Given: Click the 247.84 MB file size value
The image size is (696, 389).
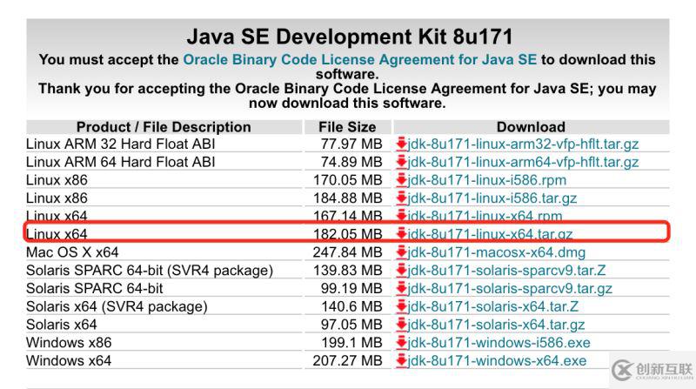Looking at the screenshot, I should tap(347, 252).
